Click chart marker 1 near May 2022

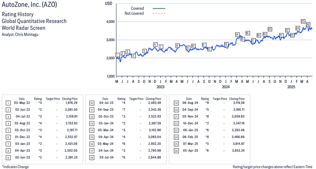tap(117, 55)
